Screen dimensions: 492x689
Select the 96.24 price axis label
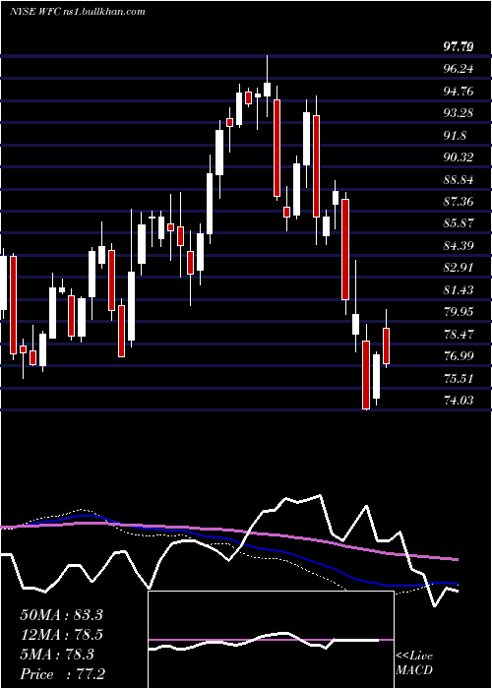(x=459, y=69)
